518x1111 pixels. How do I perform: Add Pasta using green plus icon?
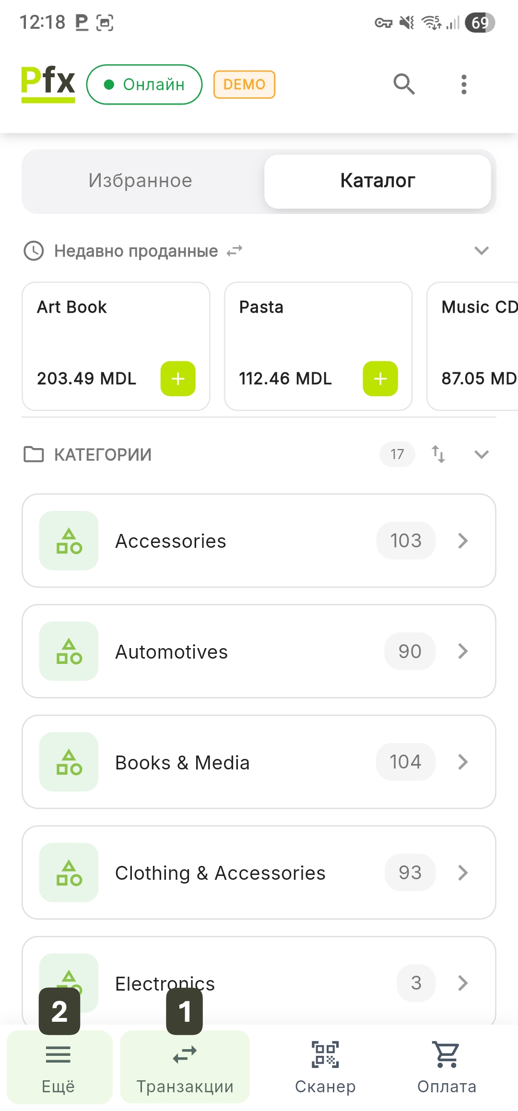click(x=380, y=378)
